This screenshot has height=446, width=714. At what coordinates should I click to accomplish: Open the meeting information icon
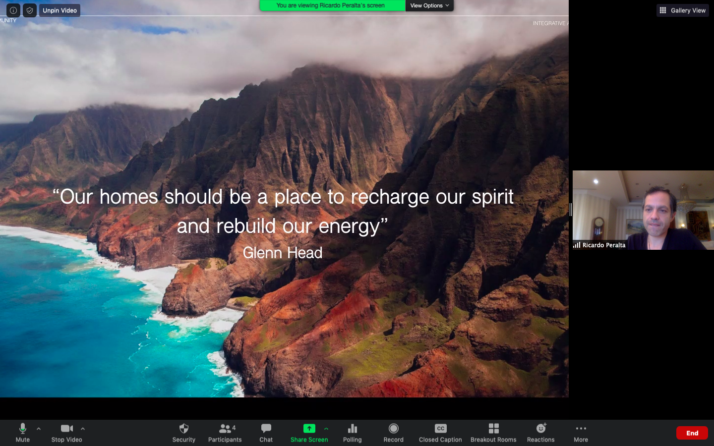coord(13,10)
